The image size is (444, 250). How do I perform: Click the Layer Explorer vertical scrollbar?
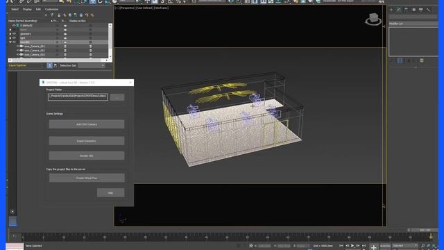tap(110, 40)
